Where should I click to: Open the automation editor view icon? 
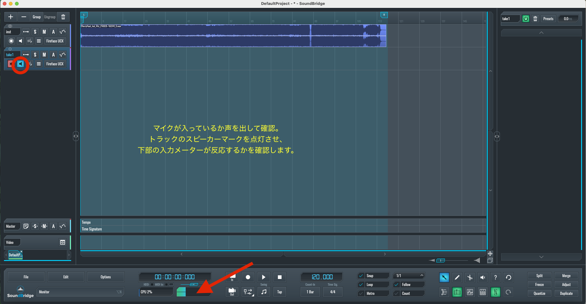pos(470,292)
